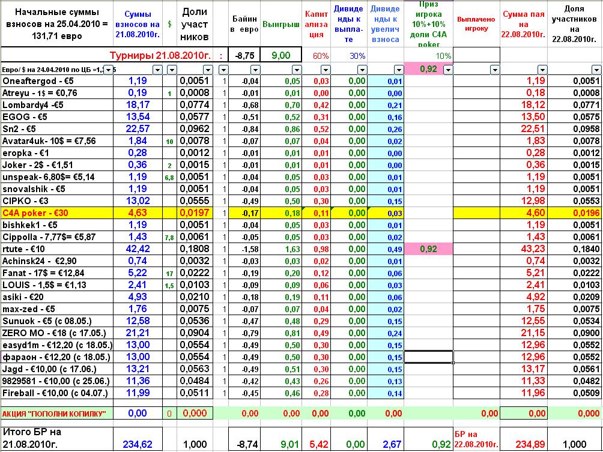Select the 'АКЦИЯ "ПОПОЛНИ КОПИЛКУ"' label cell
603x452 pixels.
click(57, 414)
